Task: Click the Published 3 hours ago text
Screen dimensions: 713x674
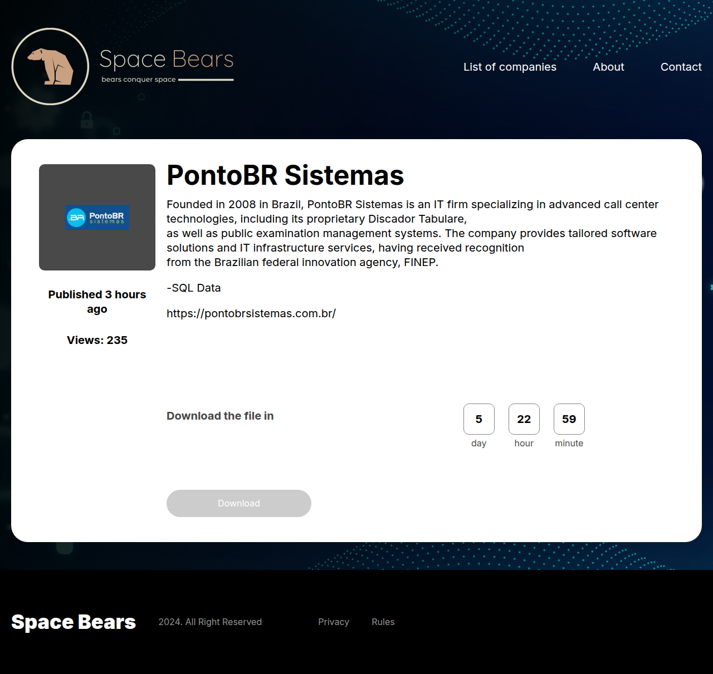Action: (x=97, y=302)
